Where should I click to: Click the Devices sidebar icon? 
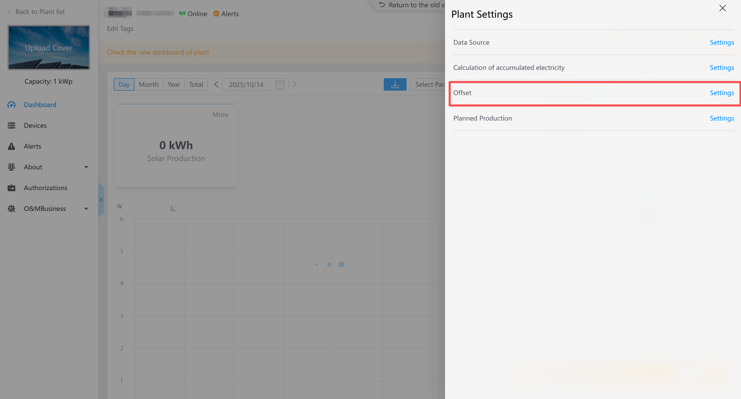pyautogui.click(x=11, y=125)
